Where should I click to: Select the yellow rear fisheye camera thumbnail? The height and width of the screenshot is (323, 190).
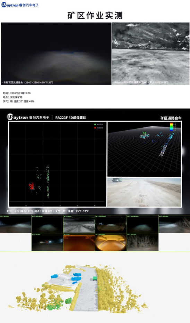coord(111,242)
